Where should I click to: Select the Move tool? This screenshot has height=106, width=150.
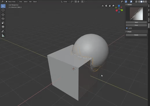3,15
